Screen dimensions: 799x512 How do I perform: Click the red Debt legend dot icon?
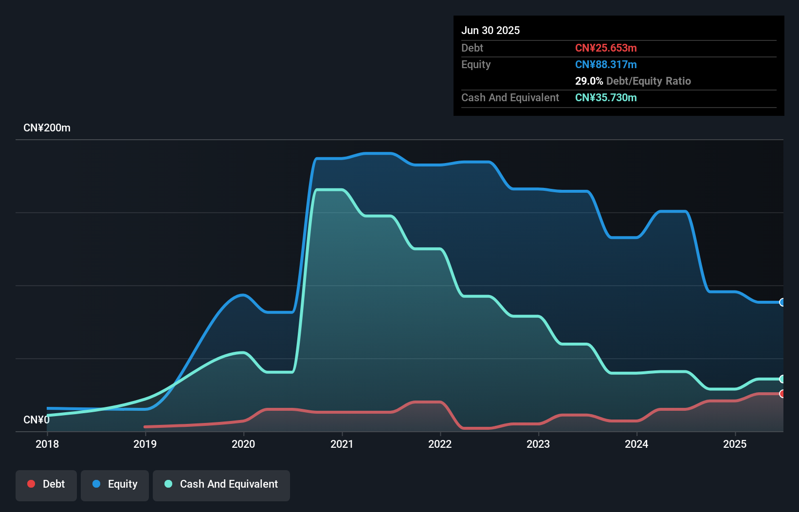pyautogui.click(x=31, y=484)
